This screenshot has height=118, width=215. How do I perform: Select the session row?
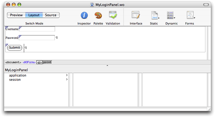[36, 80]
